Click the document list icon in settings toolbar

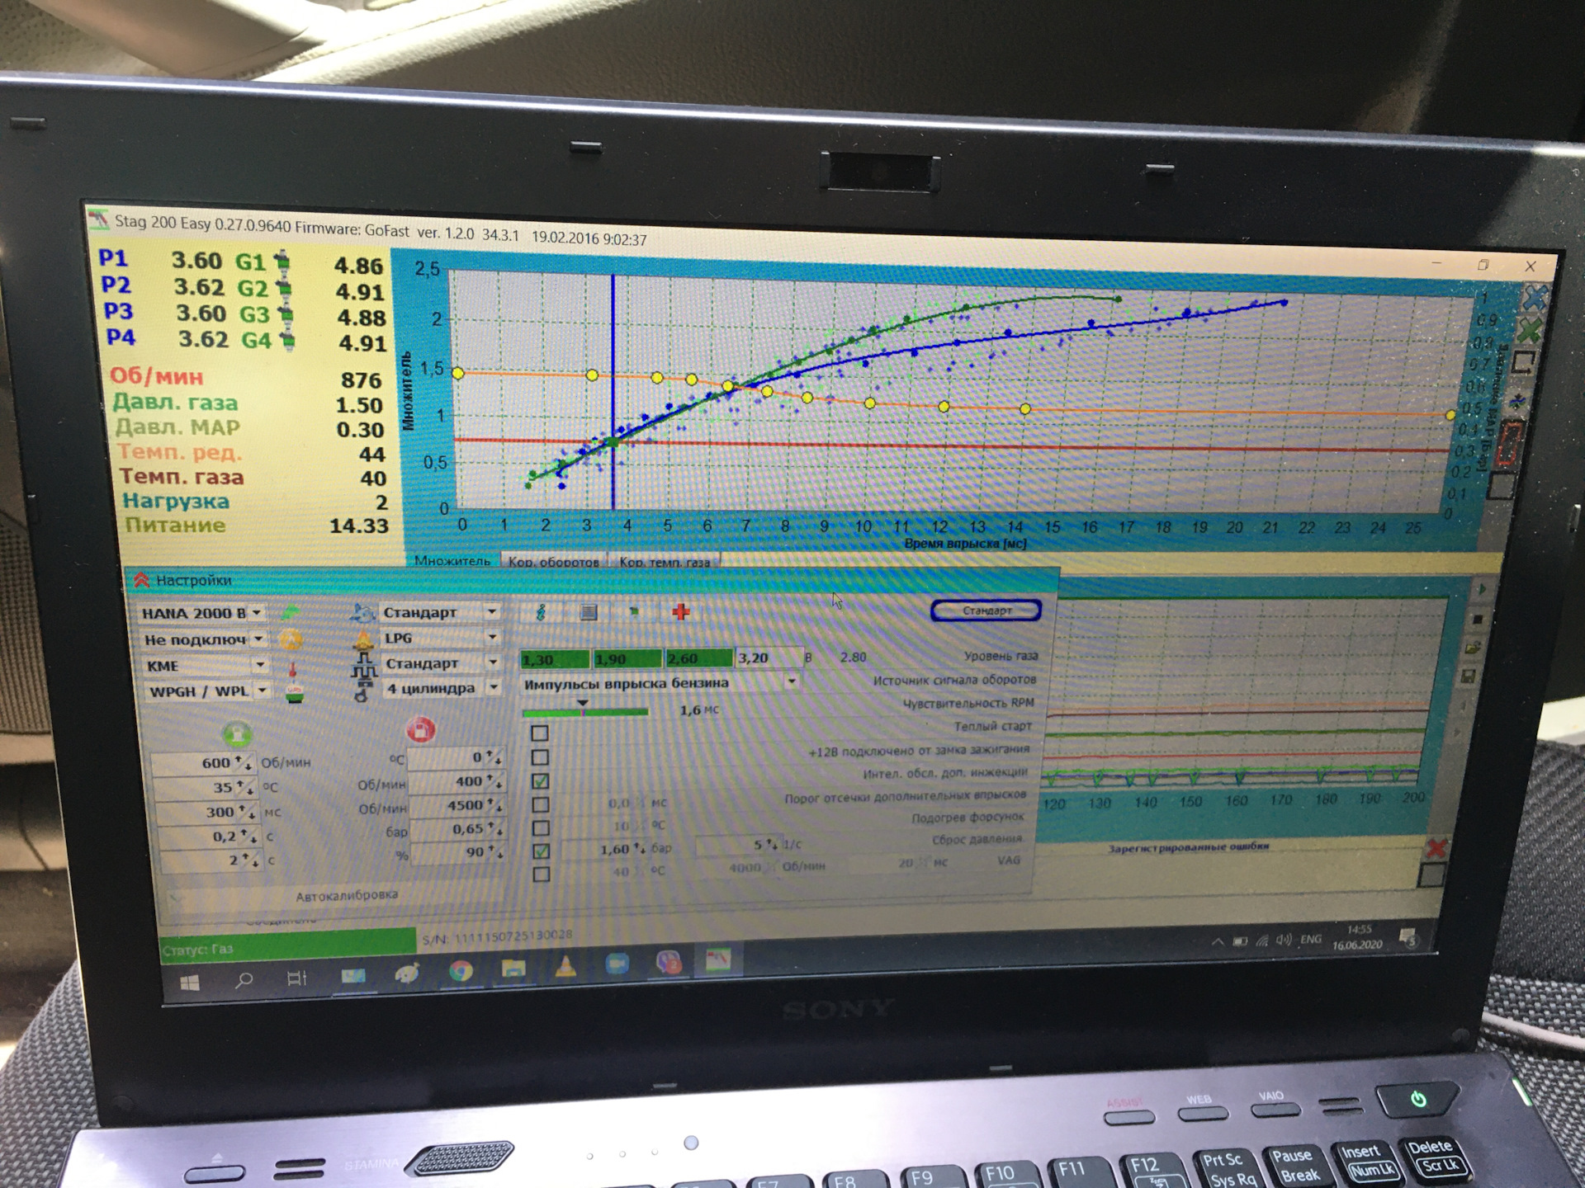tap(589, 612)
